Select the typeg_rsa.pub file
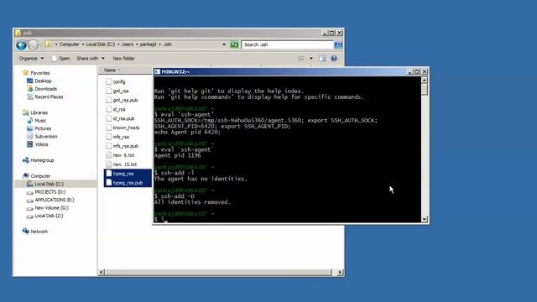The image size is (537, 302). coord(128,183)
